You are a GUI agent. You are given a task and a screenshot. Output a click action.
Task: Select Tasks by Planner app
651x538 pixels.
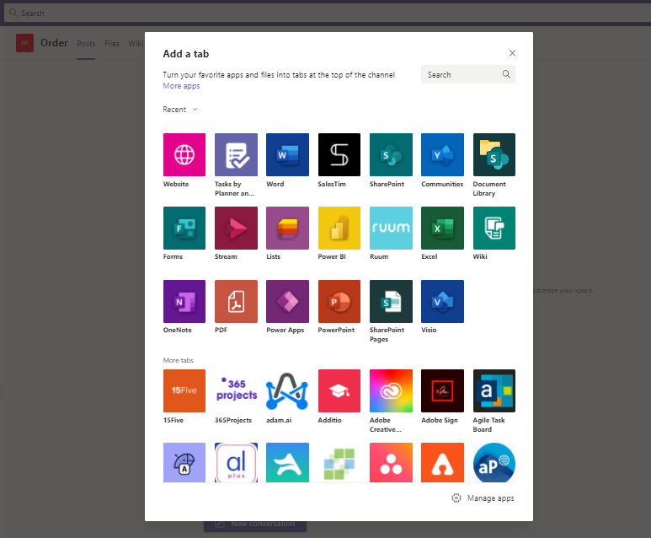point(236,154)
